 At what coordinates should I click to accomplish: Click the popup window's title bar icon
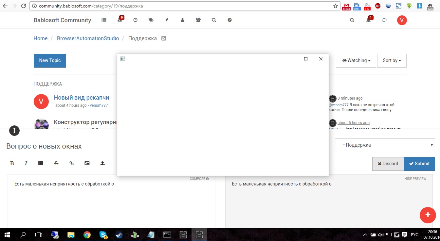123,59
